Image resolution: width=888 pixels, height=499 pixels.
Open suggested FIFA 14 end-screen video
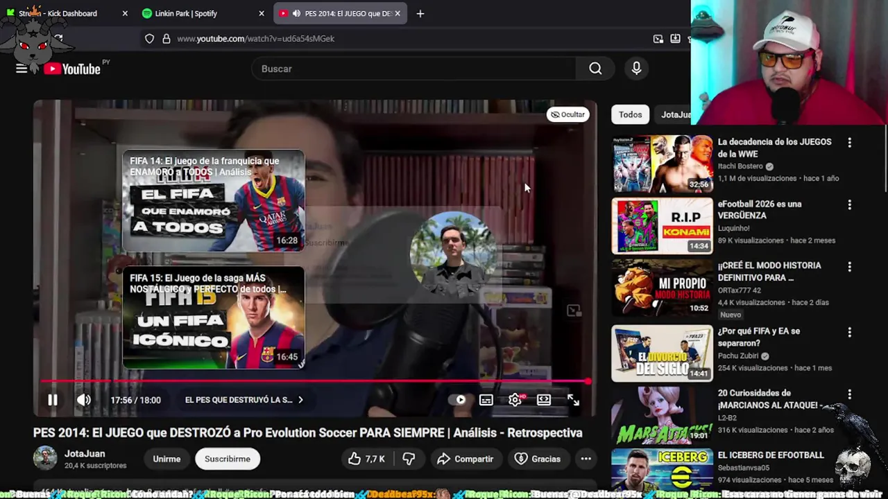click(214, 201)
